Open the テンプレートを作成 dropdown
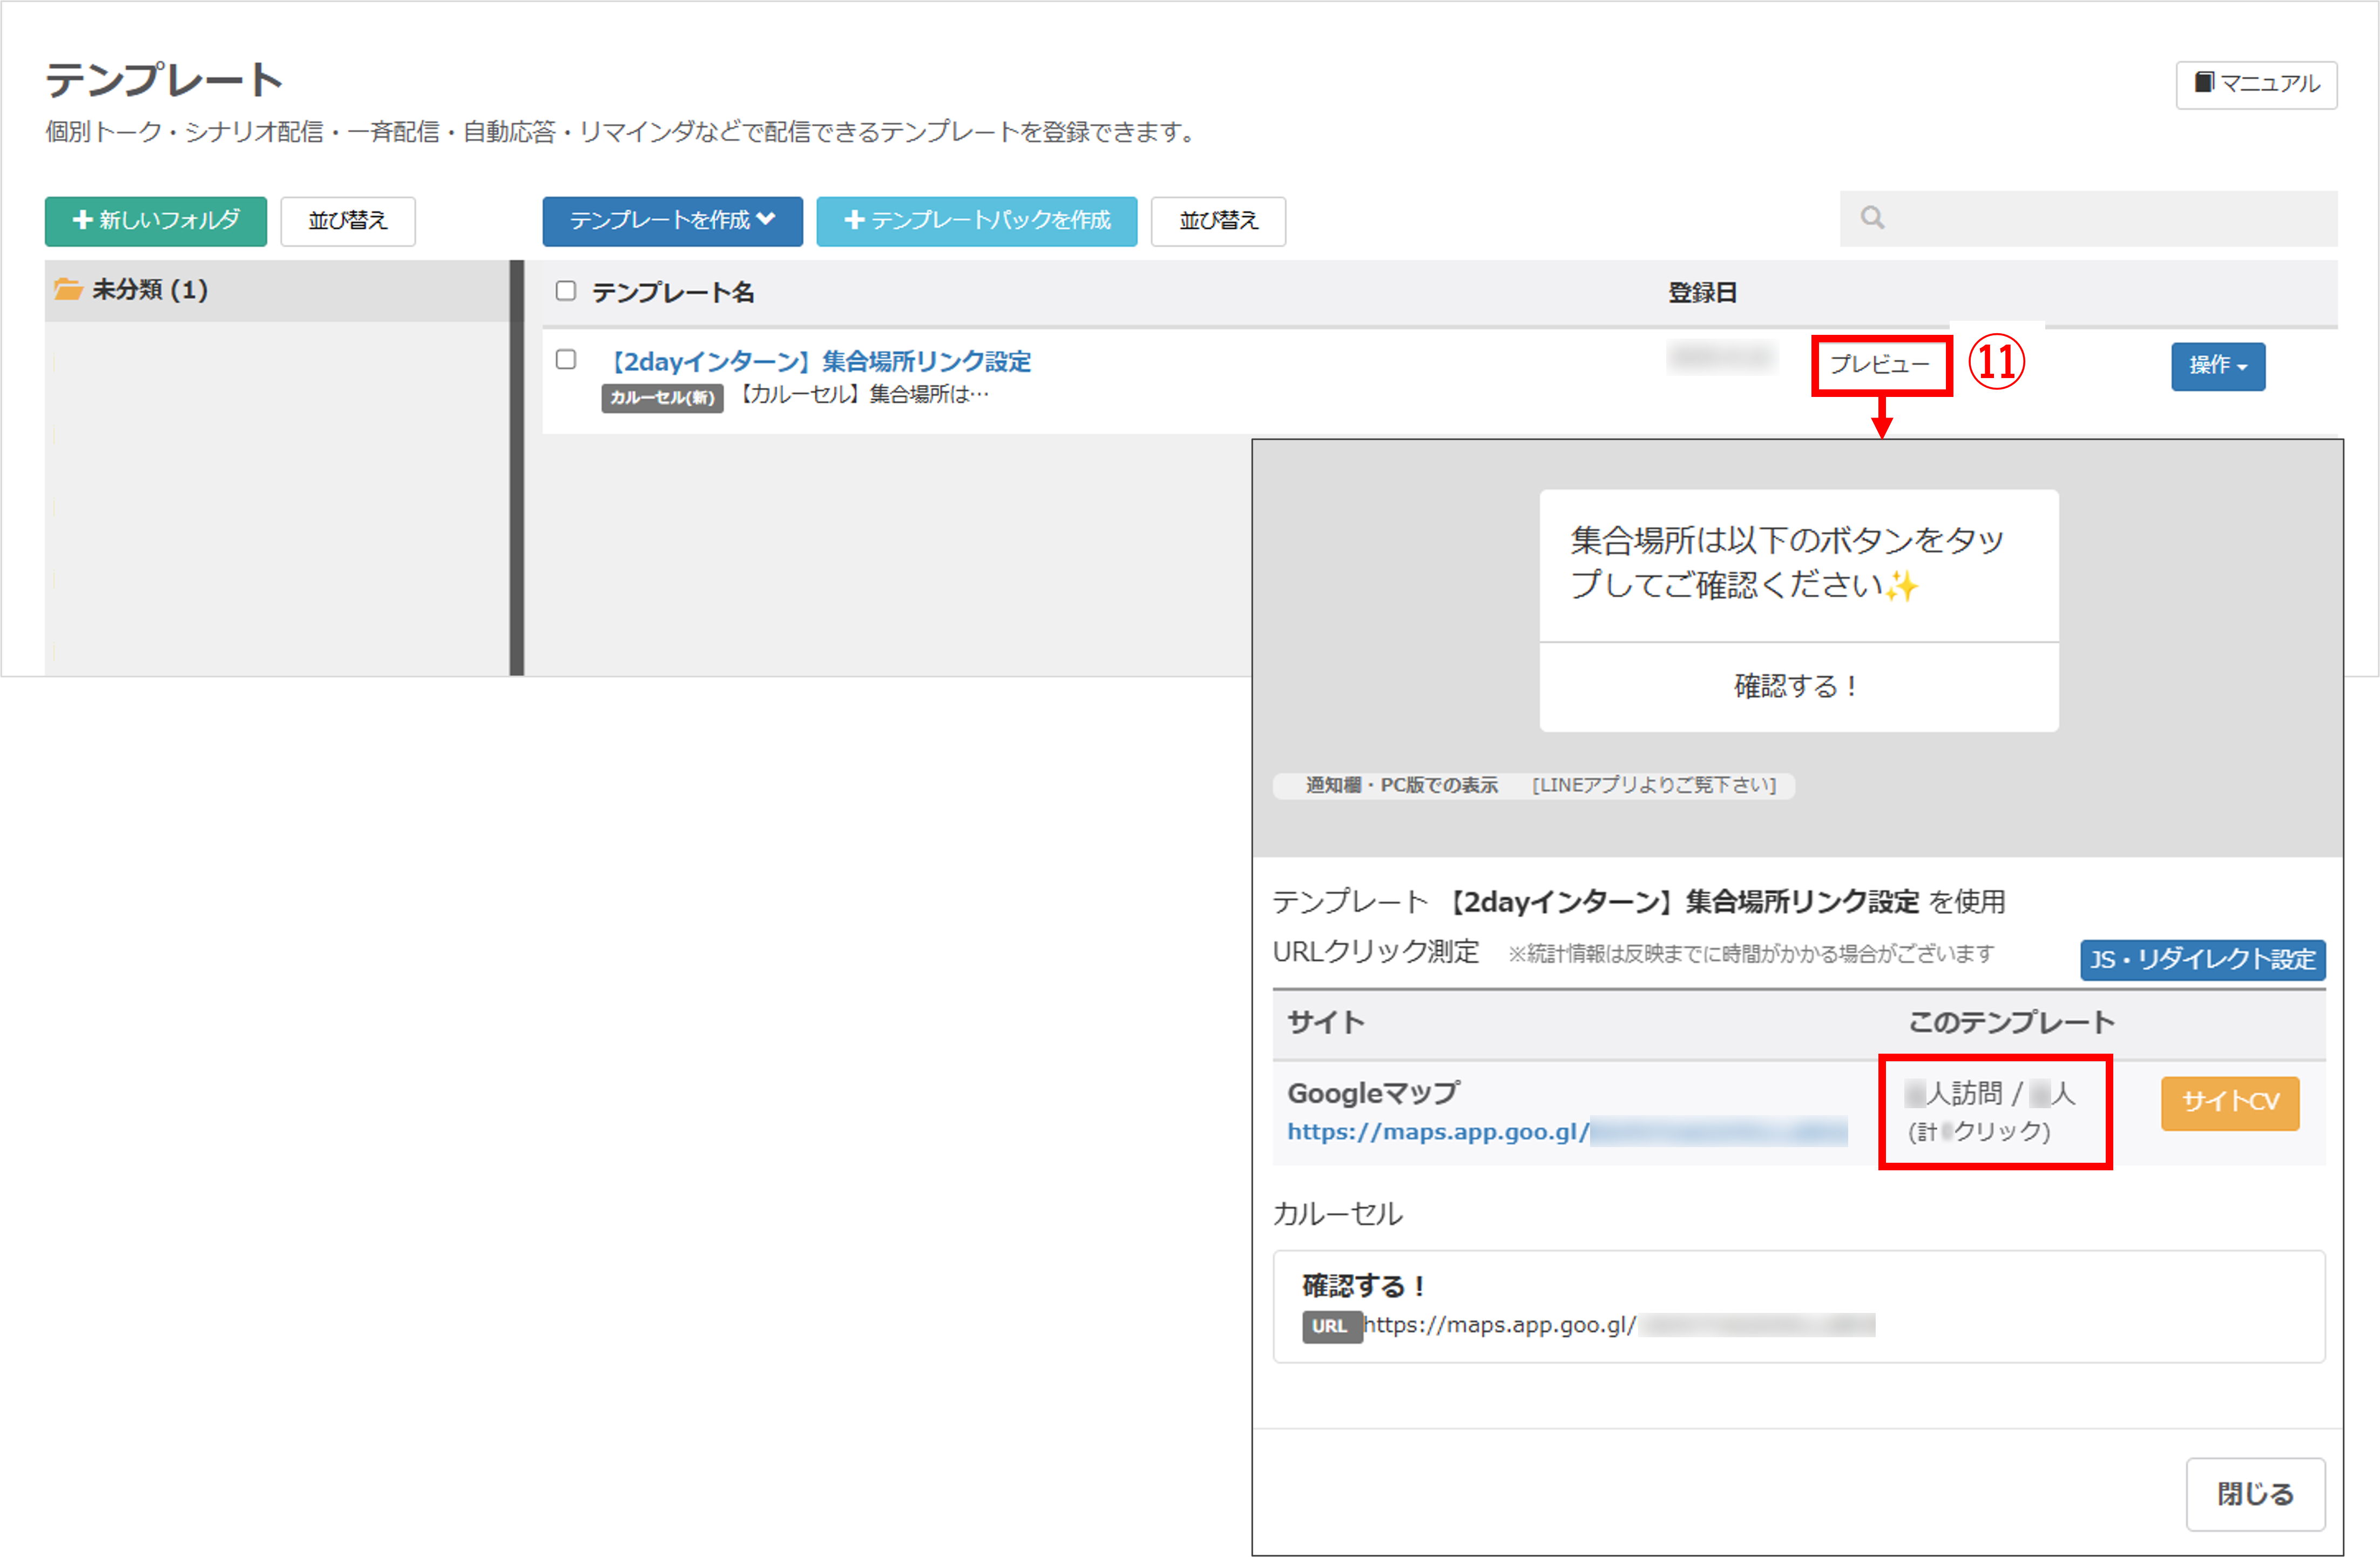2380x1557 pixels. pyautogui.click(x=672, y=221)
